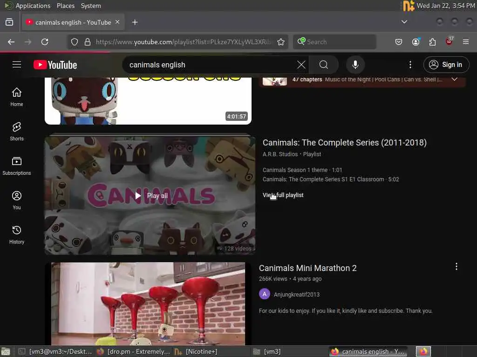Reload the page with refresh icon
Screen dimensions: 477x357
45,42
